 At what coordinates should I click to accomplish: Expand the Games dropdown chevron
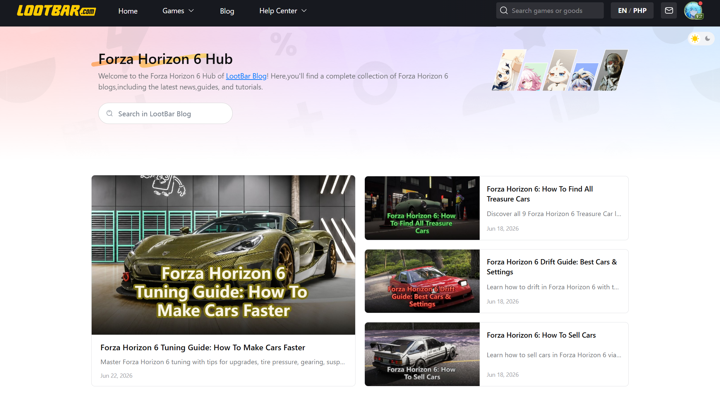pyautogui.click(x=191, y=11)
